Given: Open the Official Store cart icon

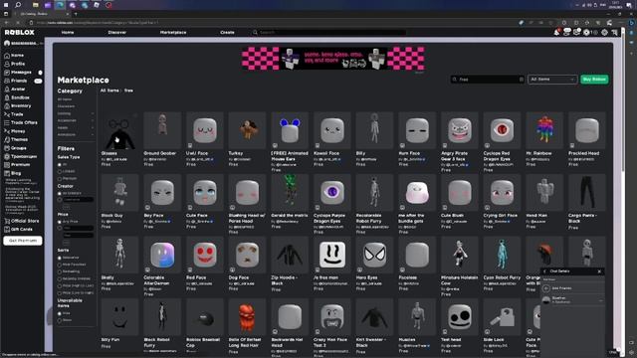Looking at the screenshot, I should tap(7, 221).
